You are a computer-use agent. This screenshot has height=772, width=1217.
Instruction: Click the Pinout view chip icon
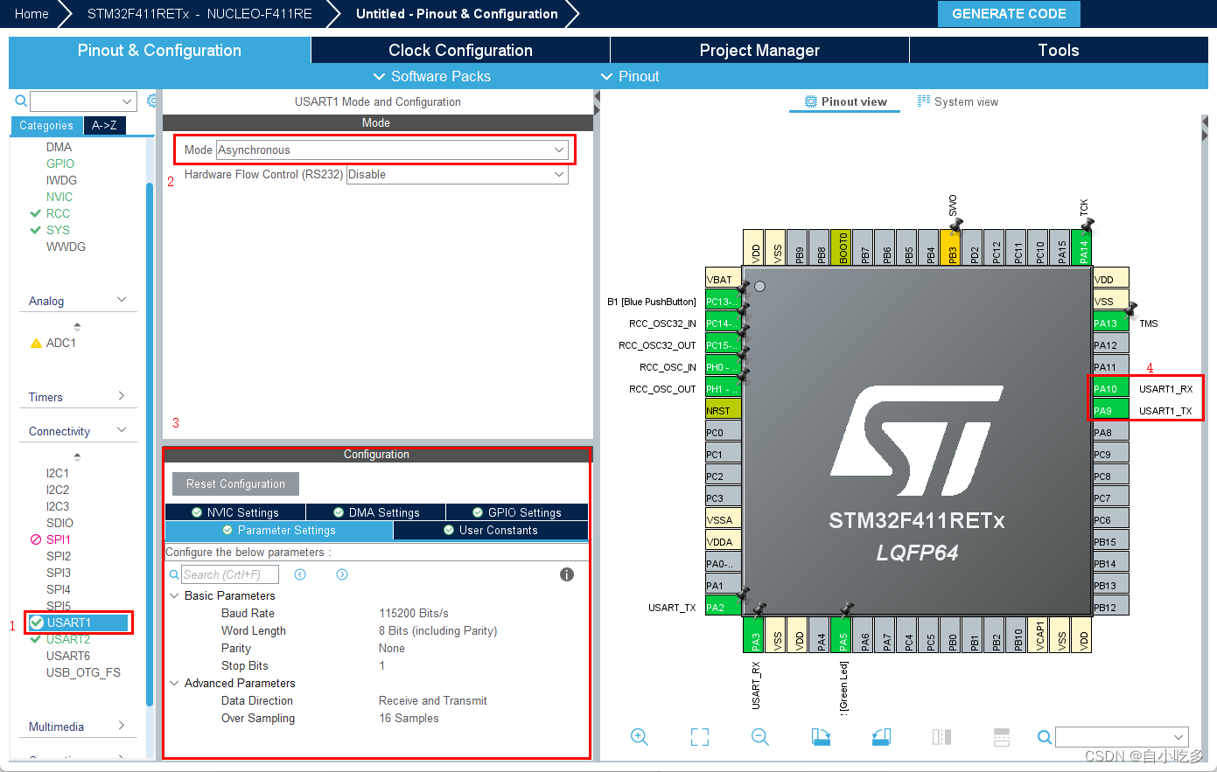pyautogui.click(x=811, y=101)
